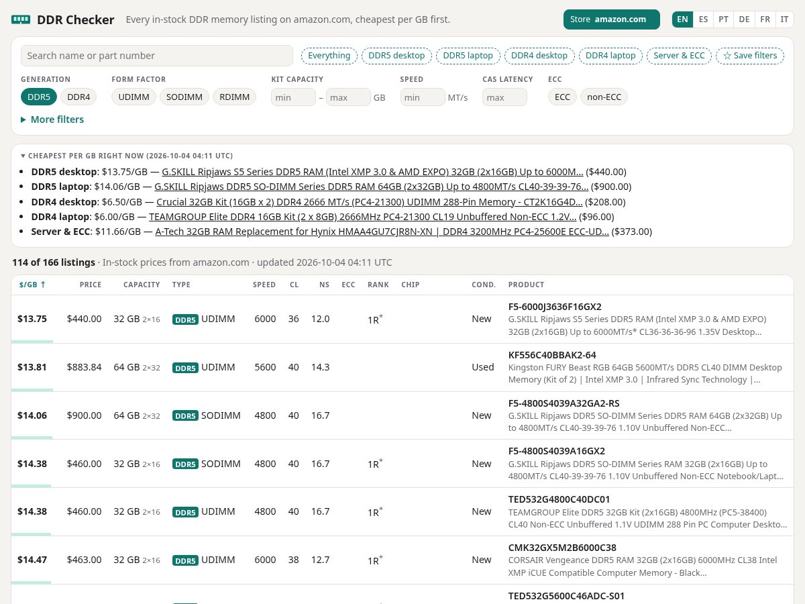This screenshot has height=604, width=805.
Task: Click the $463.00 price cell
Action: click(85, 560)
